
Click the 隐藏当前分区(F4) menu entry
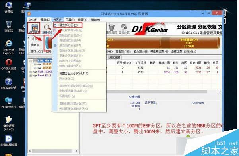coord(70,40)
